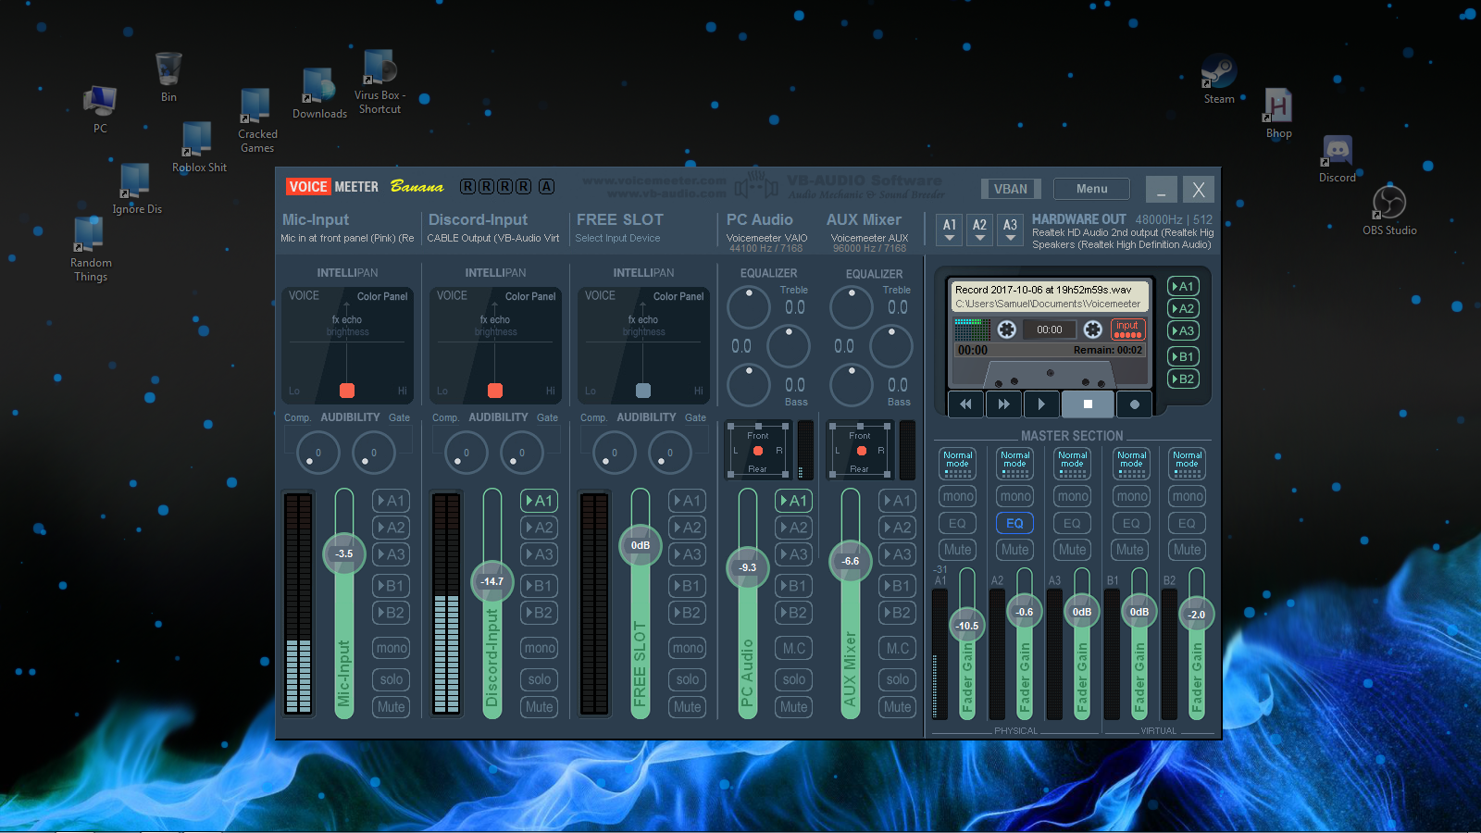Expand the A1 hardware output dropdown
1481x833 pixels.
click(x=950, y=230)
